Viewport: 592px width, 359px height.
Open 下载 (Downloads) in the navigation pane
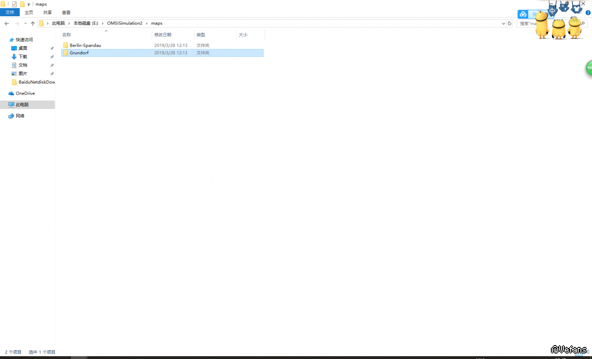coord(23,56)
